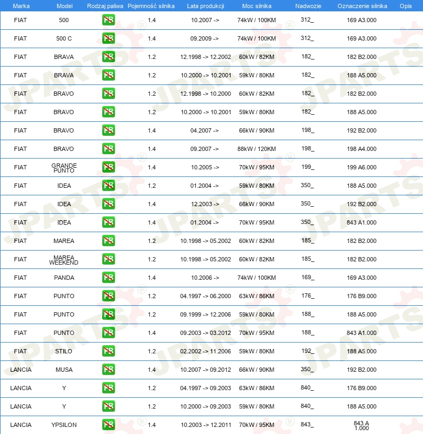Screen dimensions: 423x434
Task: Click the fuel icon for IDEA 12.2003 row
Action: pos(108,204)
